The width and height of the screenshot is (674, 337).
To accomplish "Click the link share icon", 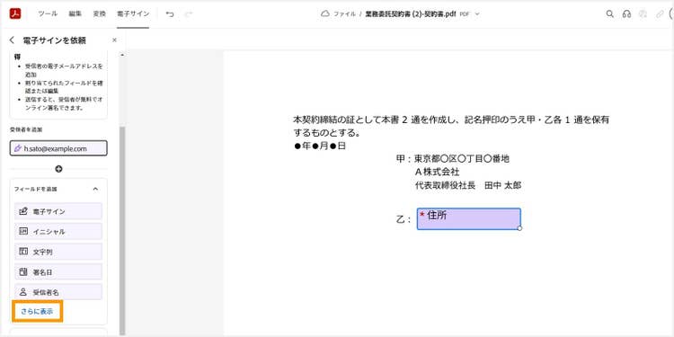I will tap(660, 13).
